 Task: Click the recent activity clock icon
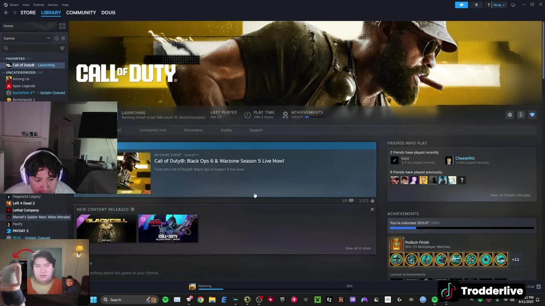[56, 38]
